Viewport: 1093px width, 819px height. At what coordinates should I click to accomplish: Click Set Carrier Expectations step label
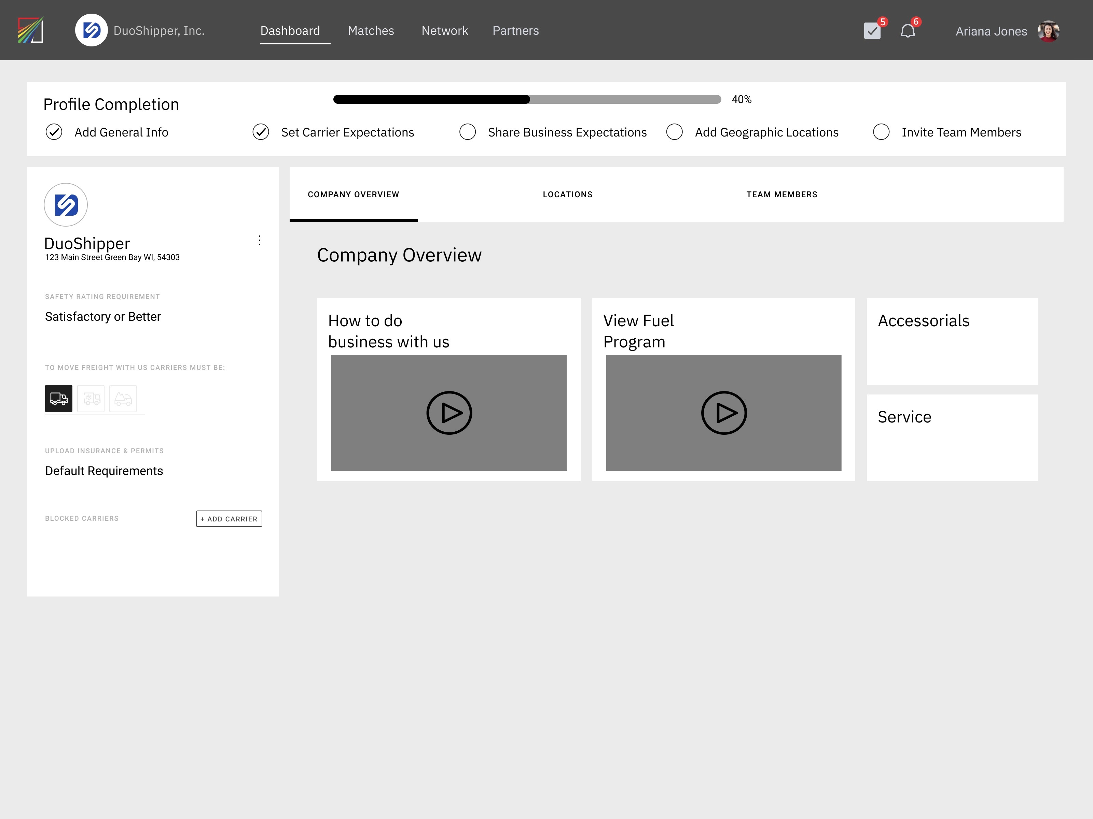point(348,132)
